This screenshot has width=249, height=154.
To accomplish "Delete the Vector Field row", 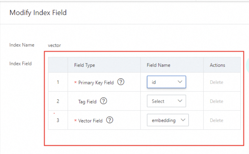I will coord(216,120).
